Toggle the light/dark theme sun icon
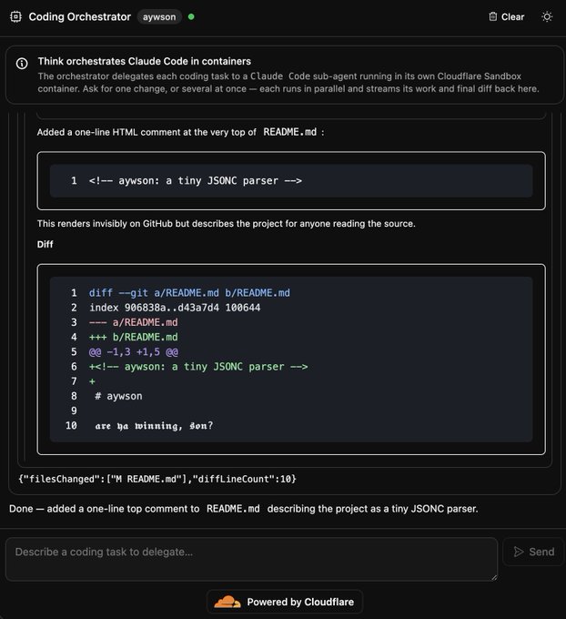Screen dimensions: 566x619 point(547,17)
